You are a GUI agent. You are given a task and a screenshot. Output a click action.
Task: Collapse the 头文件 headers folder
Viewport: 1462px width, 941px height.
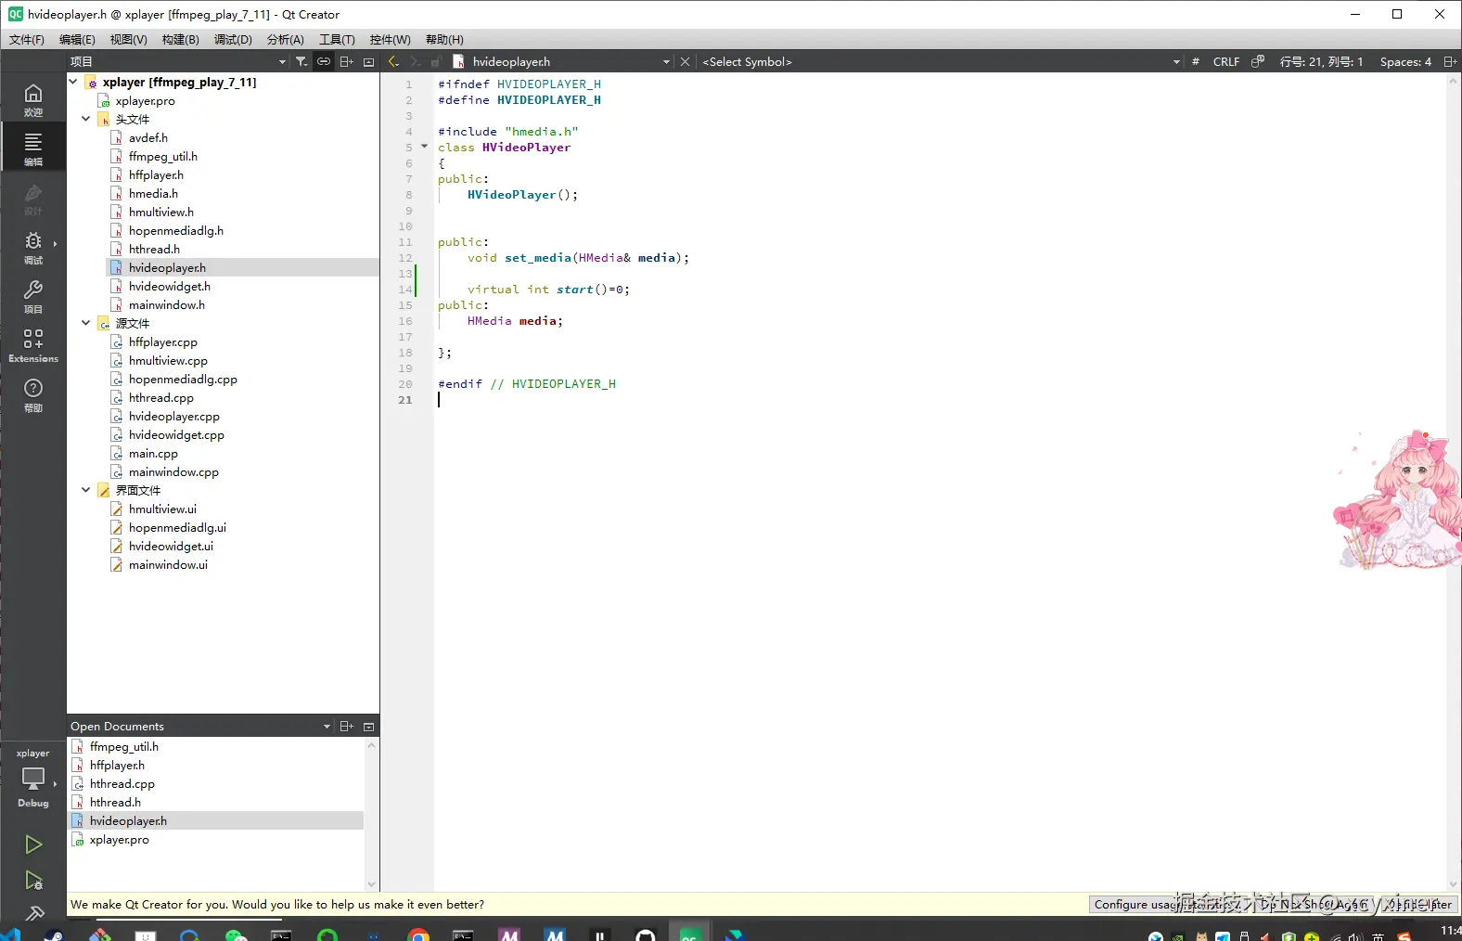[86, 119]
